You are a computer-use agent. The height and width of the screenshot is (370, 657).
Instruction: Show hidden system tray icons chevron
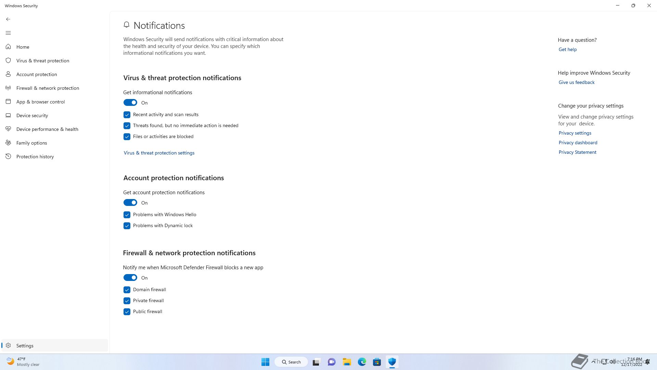(x=593, y=362)
